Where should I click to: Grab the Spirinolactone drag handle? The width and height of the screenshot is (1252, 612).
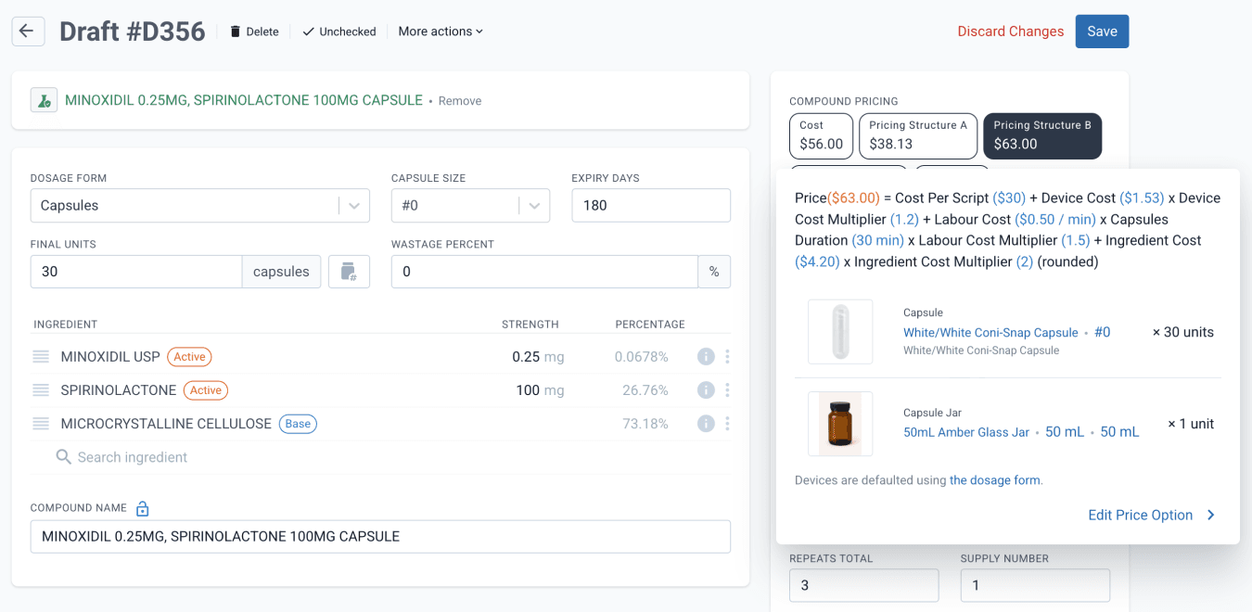(41, 390)
